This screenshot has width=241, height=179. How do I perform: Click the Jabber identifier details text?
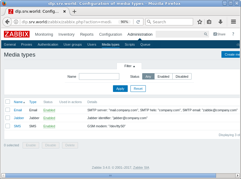point(117,118)
